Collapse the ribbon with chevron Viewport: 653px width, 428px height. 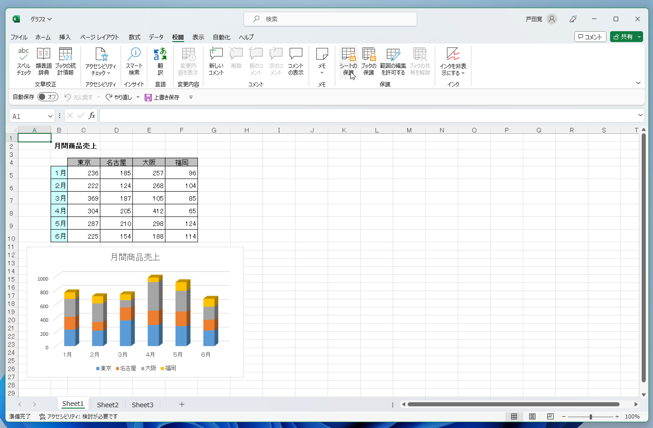(638, 83)
